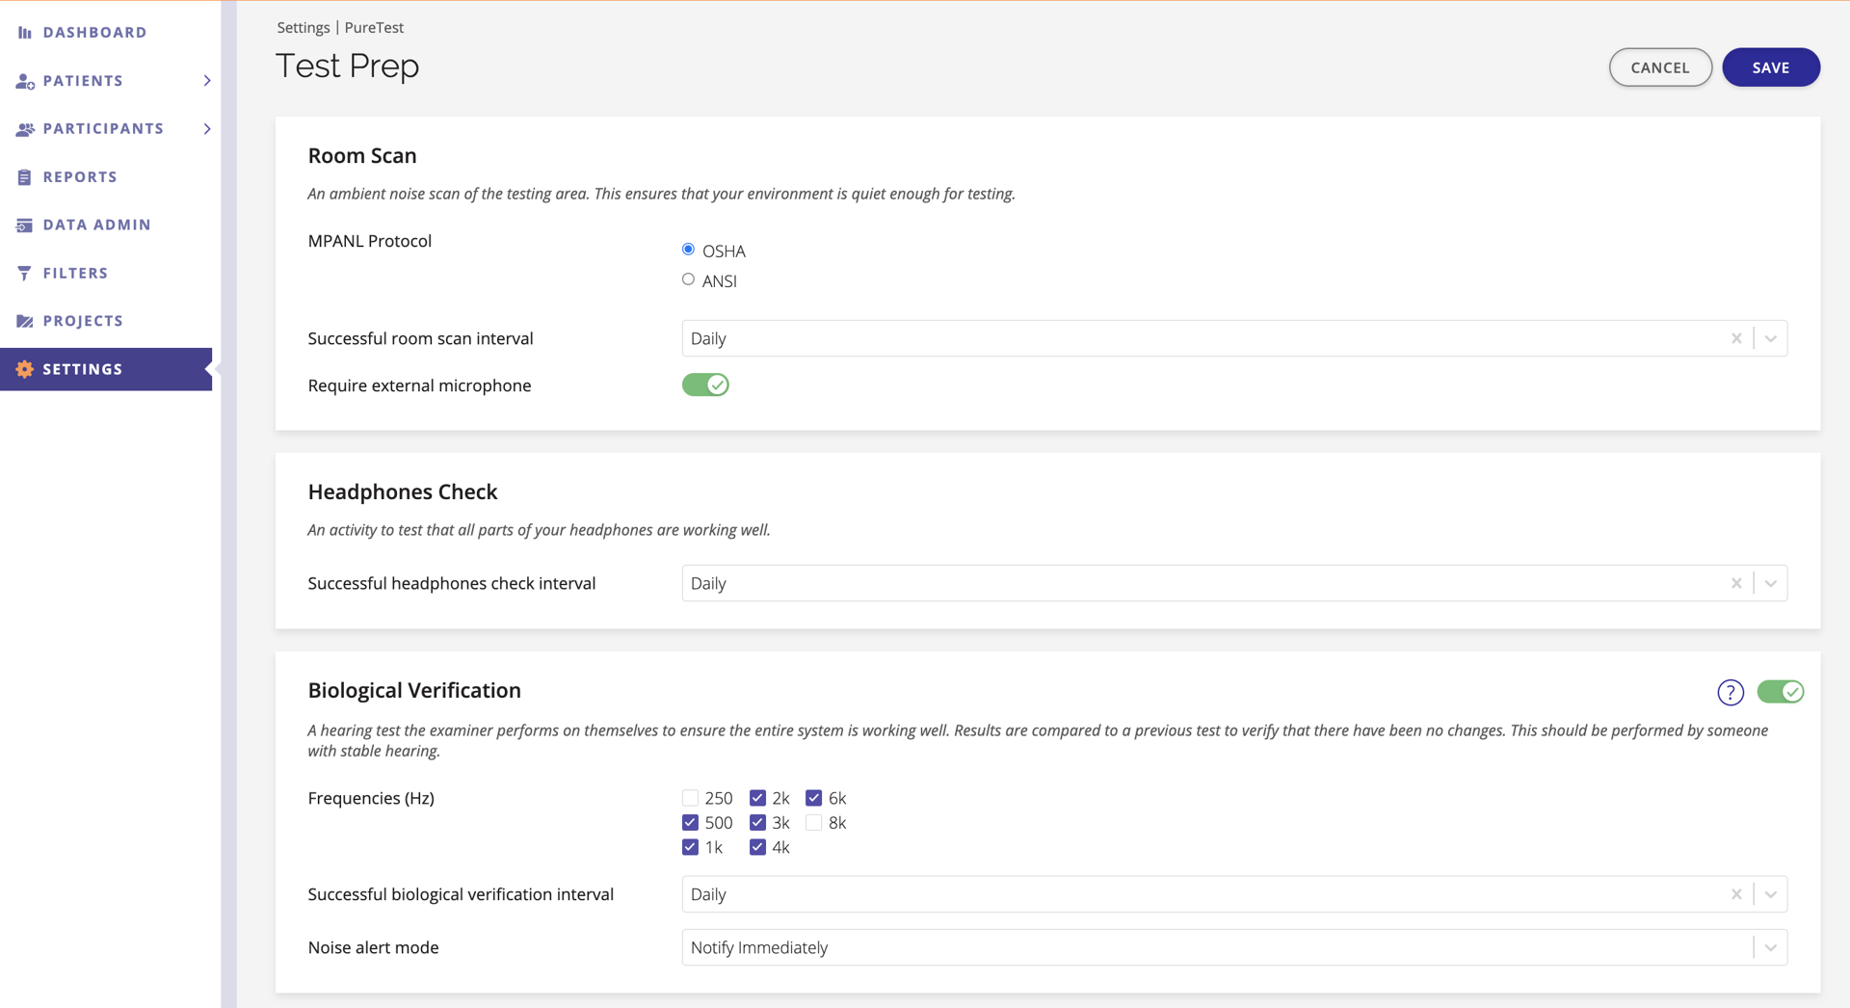Uncheck the 6k frequency checkbox

point(814,798)
